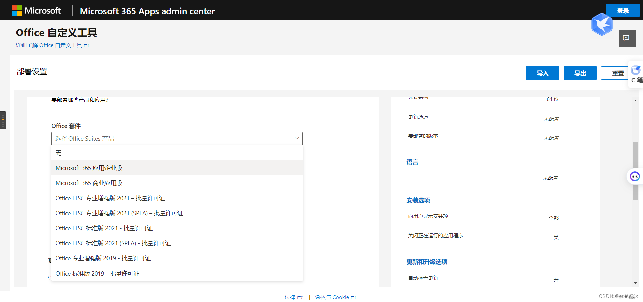
Task: Click the 要部署的版本 summary row
Action: (x=483, y=136)
